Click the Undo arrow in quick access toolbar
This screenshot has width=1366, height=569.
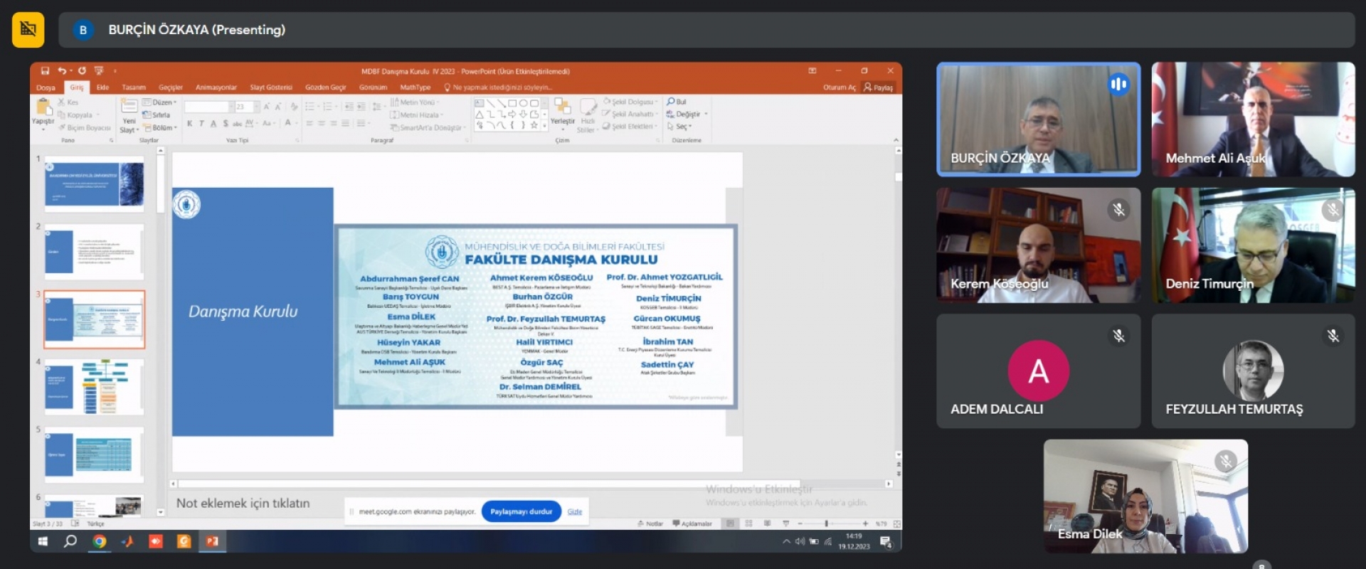pos(62,71)
